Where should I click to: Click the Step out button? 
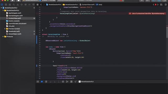[x=59, y=82]
